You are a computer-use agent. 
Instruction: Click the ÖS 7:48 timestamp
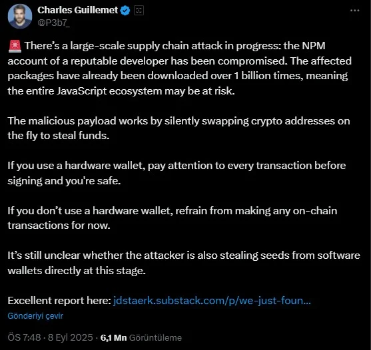coord(24,337)
